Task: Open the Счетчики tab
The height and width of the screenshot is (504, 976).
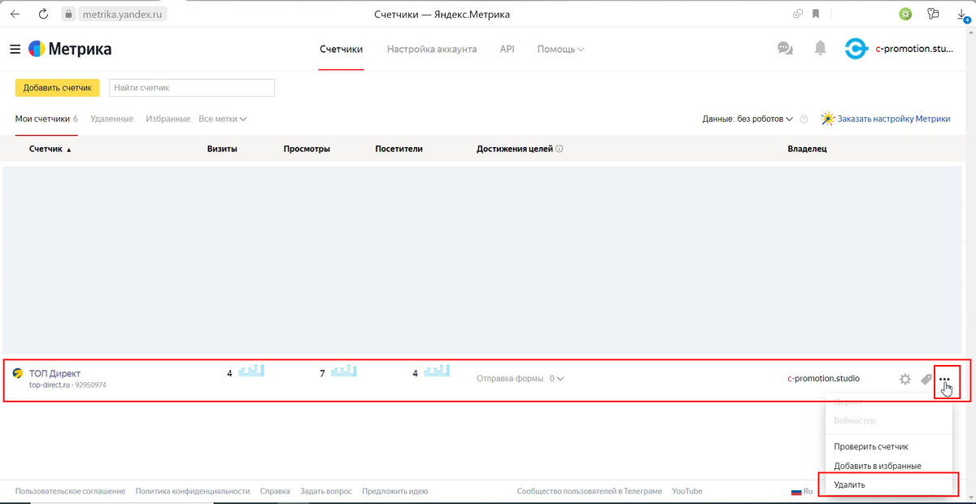Action: pos(341,49)
